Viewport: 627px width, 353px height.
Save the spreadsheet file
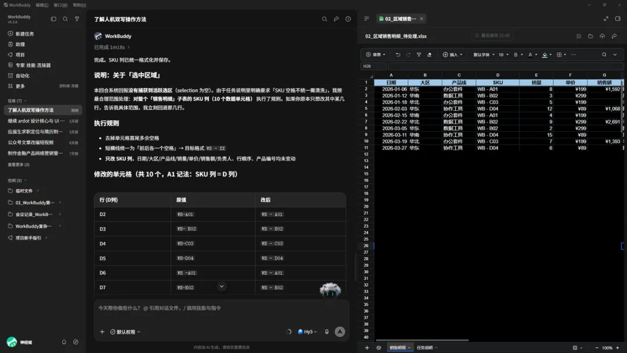578,36
